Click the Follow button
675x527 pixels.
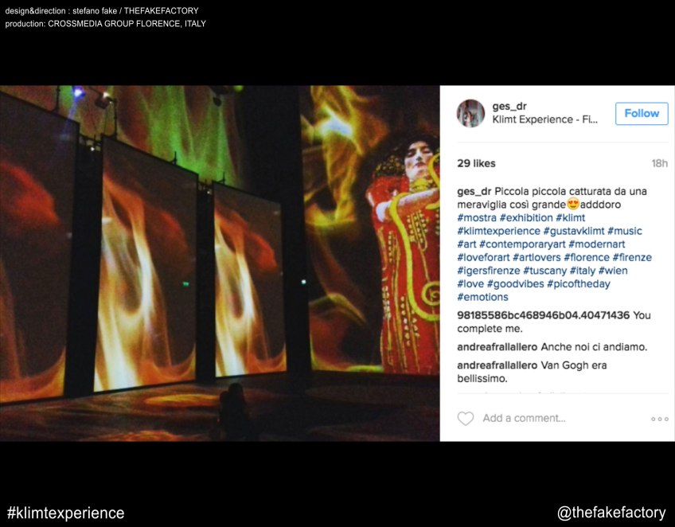coord(642,114)
